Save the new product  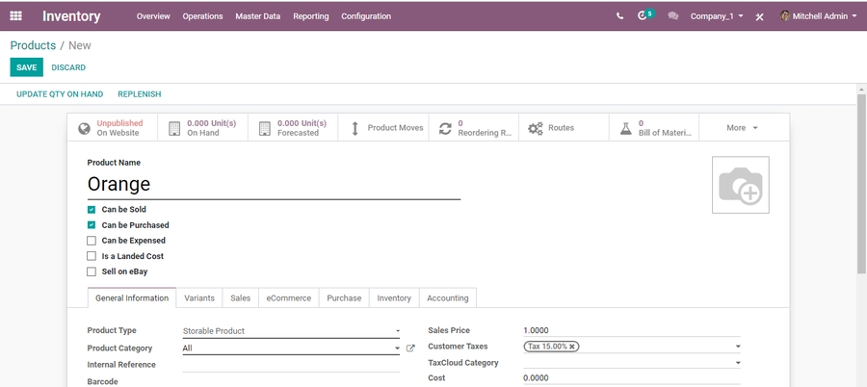tap(26, 67)
